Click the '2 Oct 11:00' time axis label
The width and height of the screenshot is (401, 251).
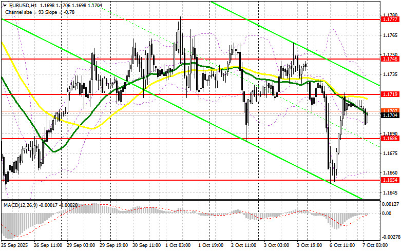[244, 245]
